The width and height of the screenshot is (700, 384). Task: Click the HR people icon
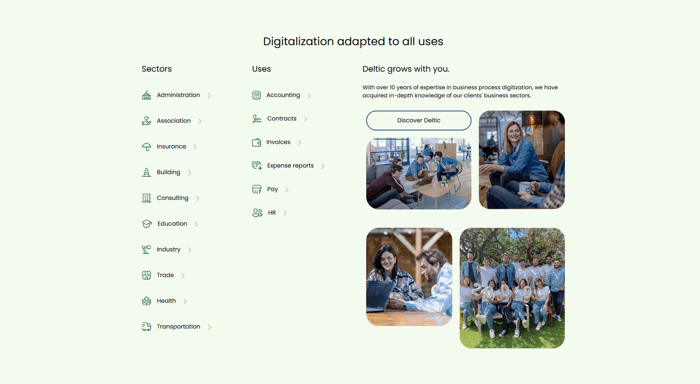pyautogui.click(x=257, y=213)
